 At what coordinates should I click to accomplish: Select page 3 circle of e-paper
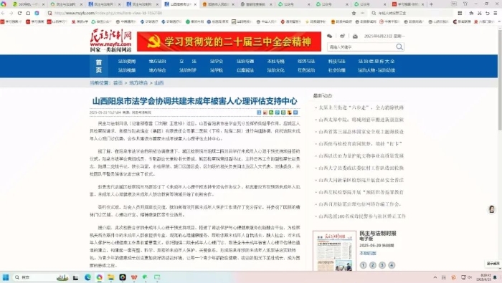(382, 265)
